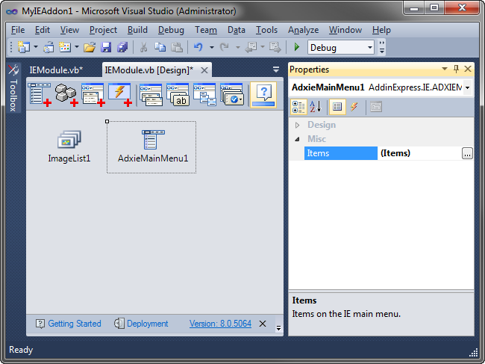Image resolution: width=485 pixels, height=364 pixels.
Task: Pin the Properties window with the pushpin
Action: pyautogui.click(x=456, y=69)
